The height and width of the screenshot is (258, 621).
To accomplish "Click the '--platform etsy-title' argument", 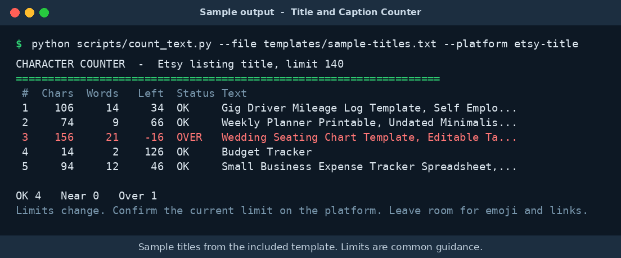I will (511, 44).
